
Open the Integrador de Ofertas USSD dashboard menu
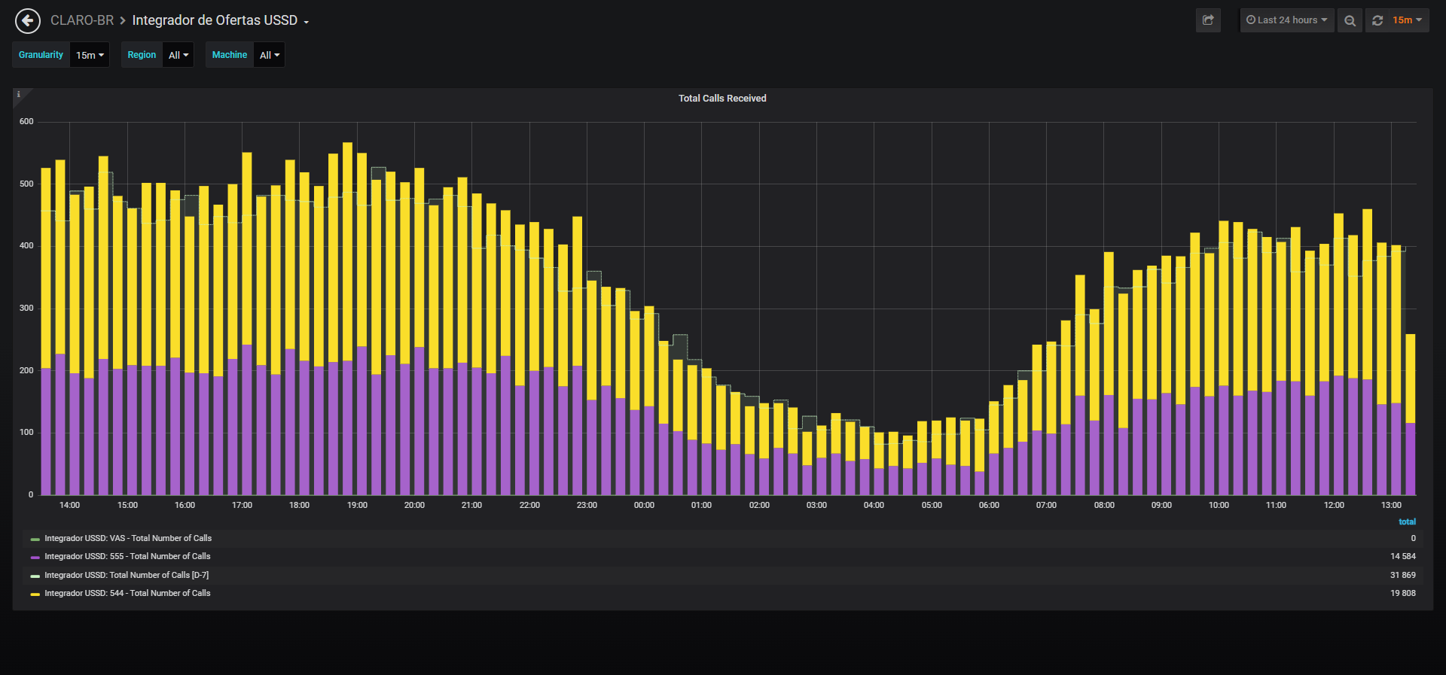pyautogui.click(x=221, y=20)
